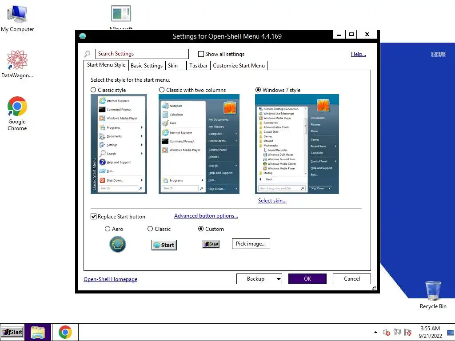Click the Pick image button

tap(251, 244)
